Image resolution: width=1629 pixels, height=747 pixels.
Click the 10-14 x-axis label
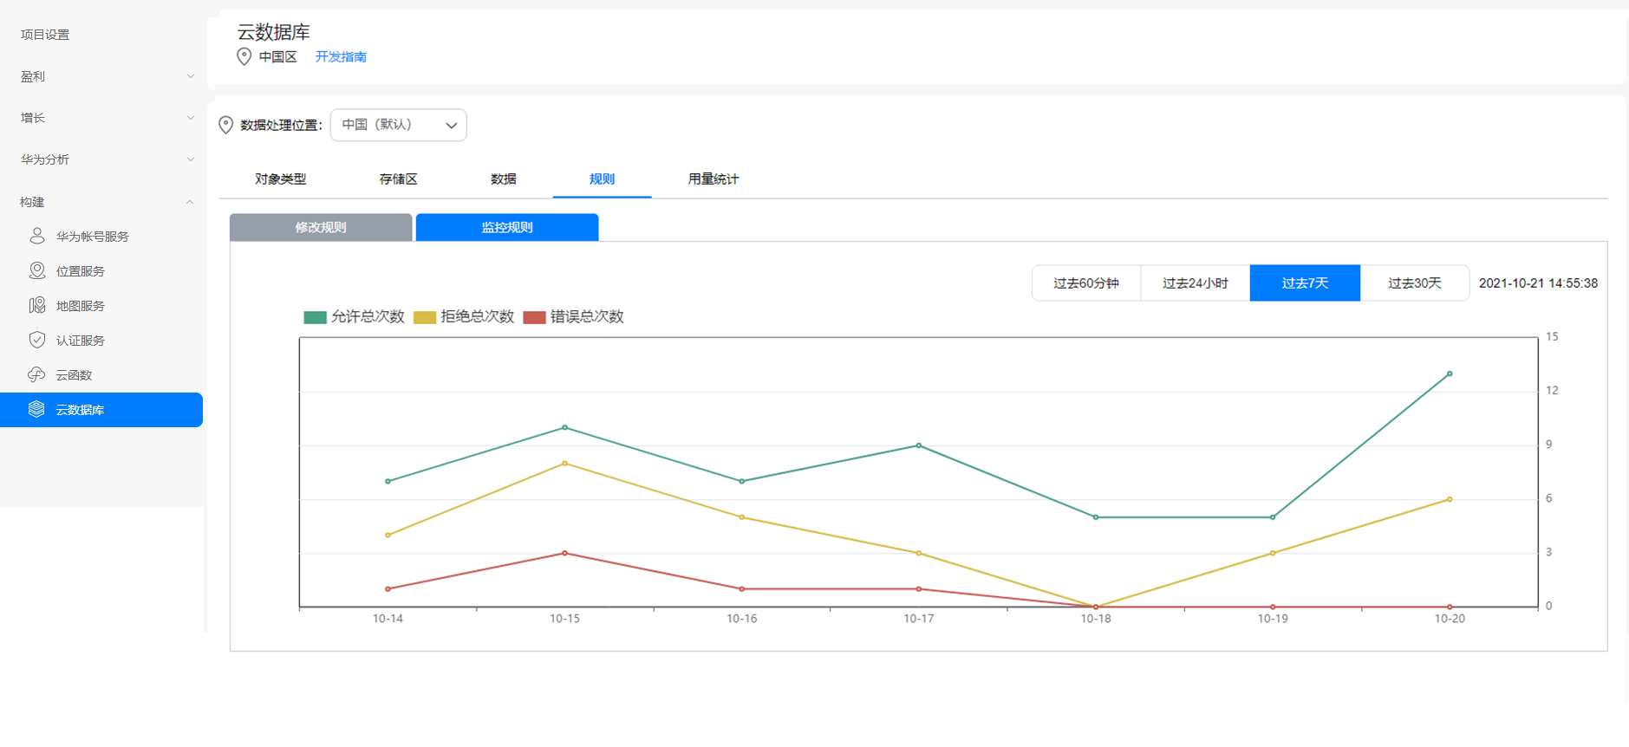click(x=388, y=619)
